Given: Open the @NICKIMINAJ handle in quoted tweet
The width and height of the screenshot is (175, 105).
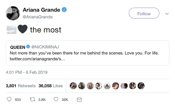Looking at the screenshot, I should pos(45,47).
